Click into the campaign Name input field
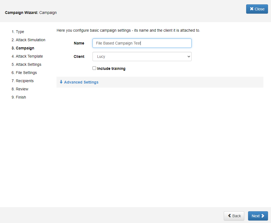 142,43
